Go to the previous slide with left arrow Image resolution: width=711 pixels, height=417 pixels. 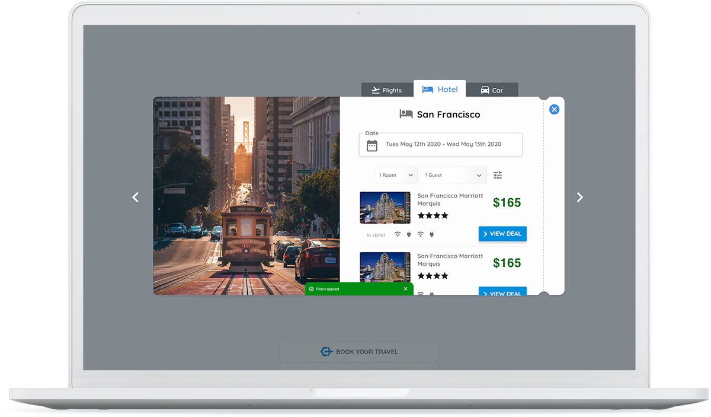point(135,197)
